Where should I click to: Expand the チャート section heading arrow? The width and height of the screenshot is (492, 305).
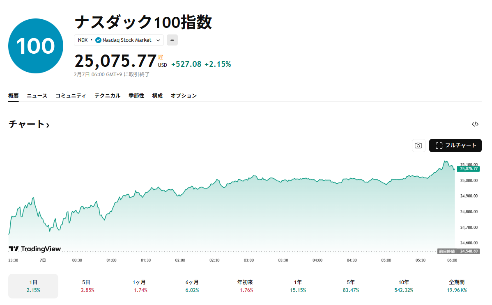pos(48,125)
